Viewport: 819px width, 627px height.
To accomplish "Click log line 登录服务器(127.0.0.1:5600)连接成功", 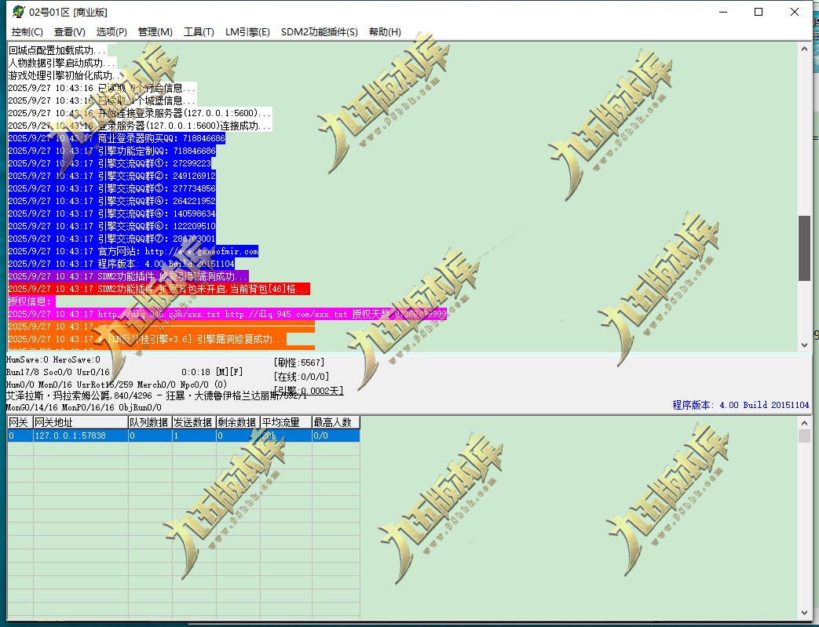I will pyautogui.click(x=140, y=126).
